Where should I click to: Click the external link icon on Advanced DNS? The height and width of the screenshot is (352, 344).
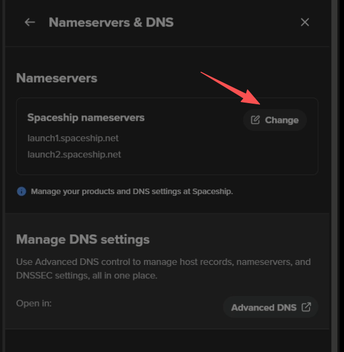[x=306, y=307]
